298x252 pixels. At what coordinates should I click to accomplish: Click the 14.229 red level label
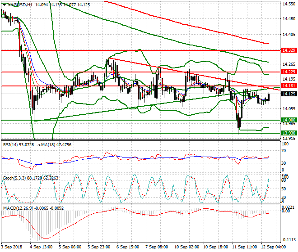click(x=289, y=72)
